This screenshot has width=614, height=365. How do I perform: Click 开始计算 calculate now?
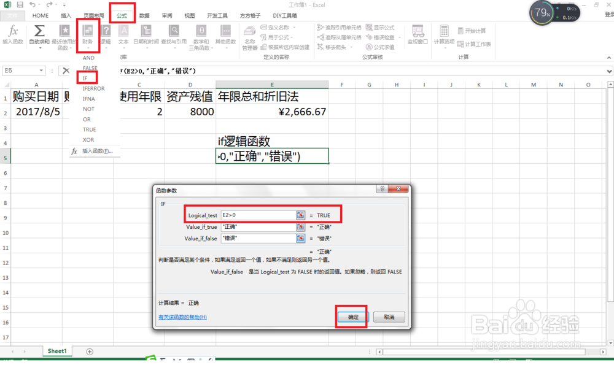point(472,31)
